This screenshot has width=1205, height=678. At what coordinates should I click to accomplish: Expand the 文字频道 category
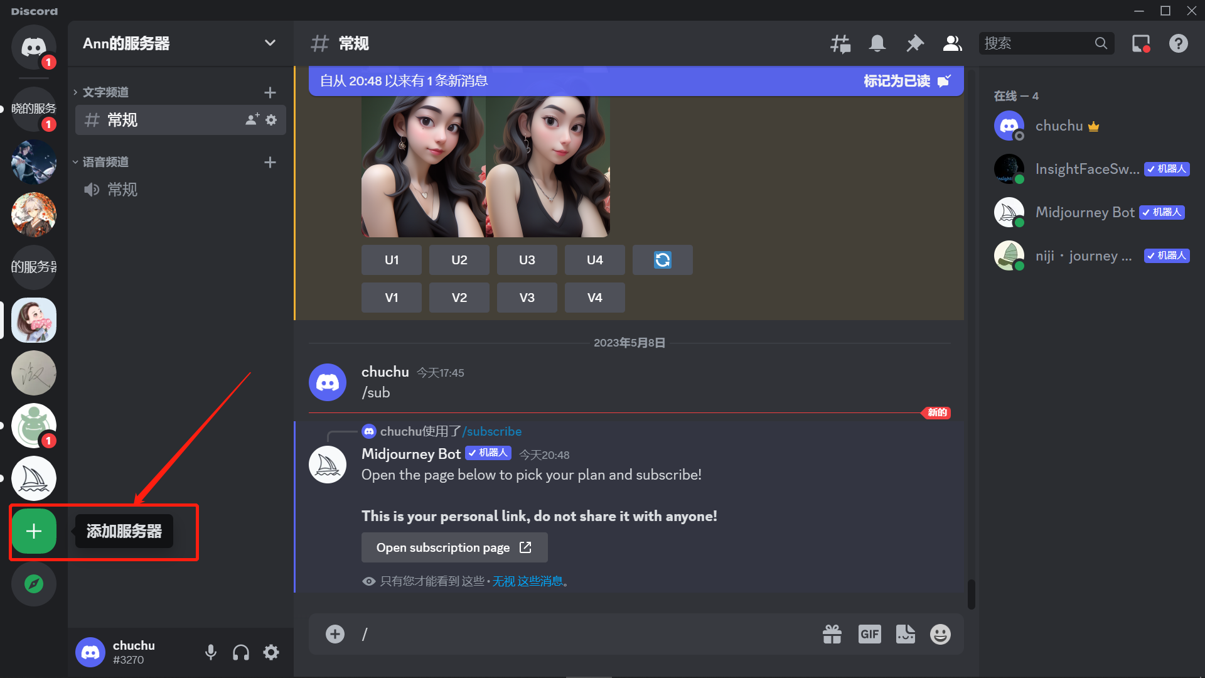point(105,92)
